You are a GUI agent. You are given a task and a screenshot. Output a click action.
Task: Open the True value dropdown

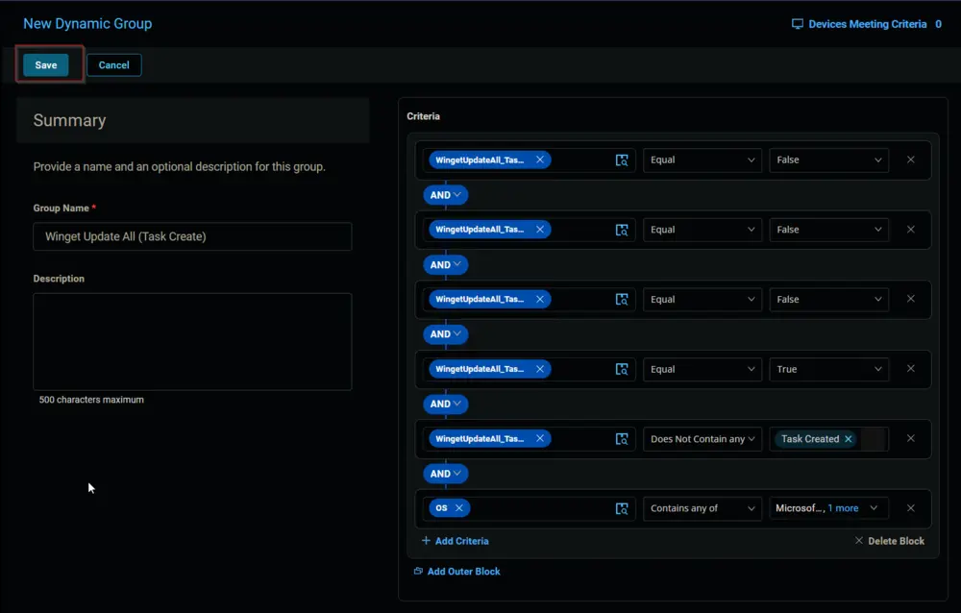828,369
